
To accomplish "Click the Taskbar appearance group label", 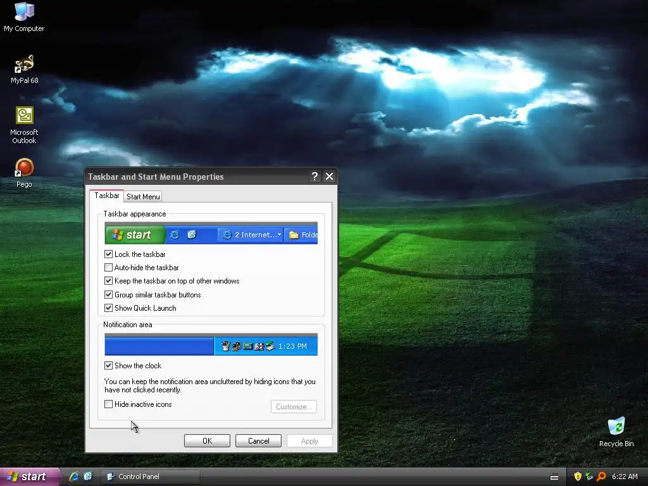I will point(135,214).
